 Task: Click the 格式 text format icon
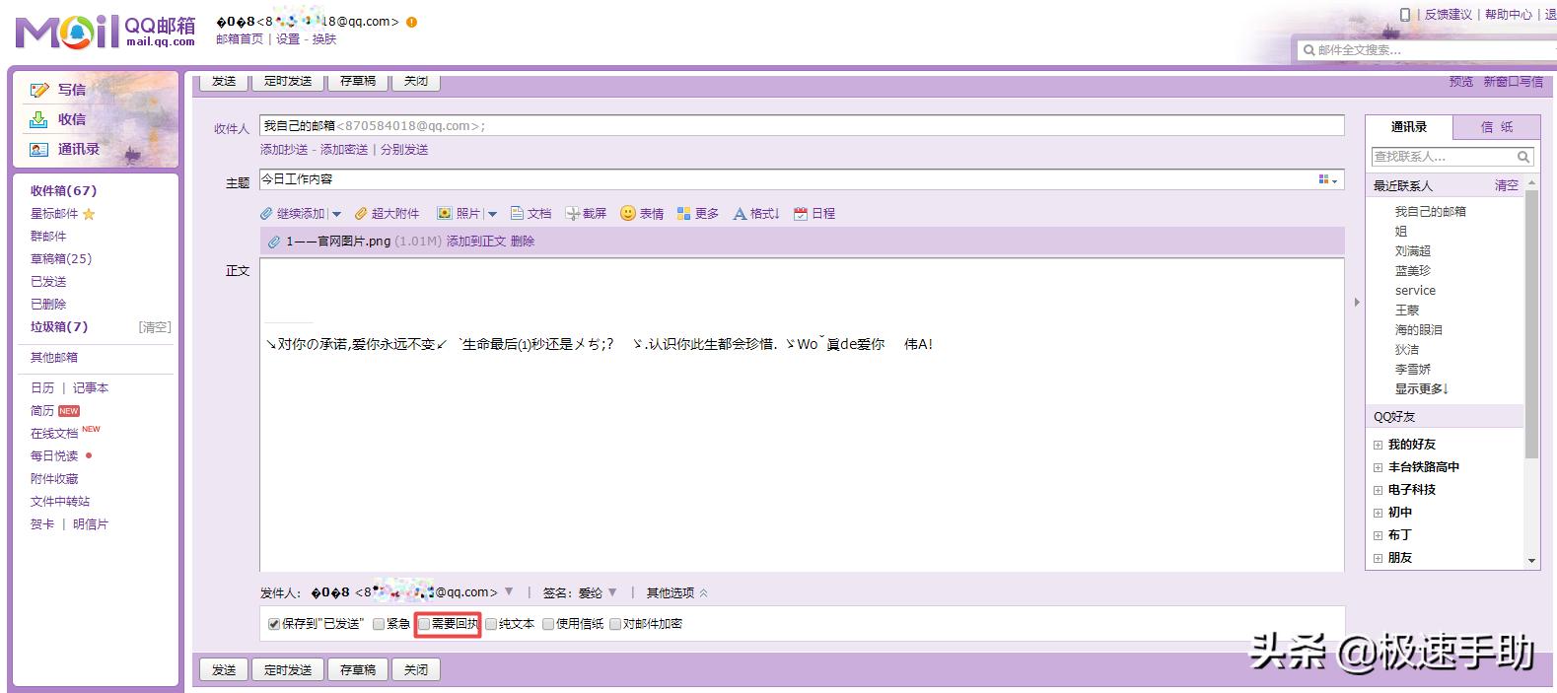tap(740, 214)
